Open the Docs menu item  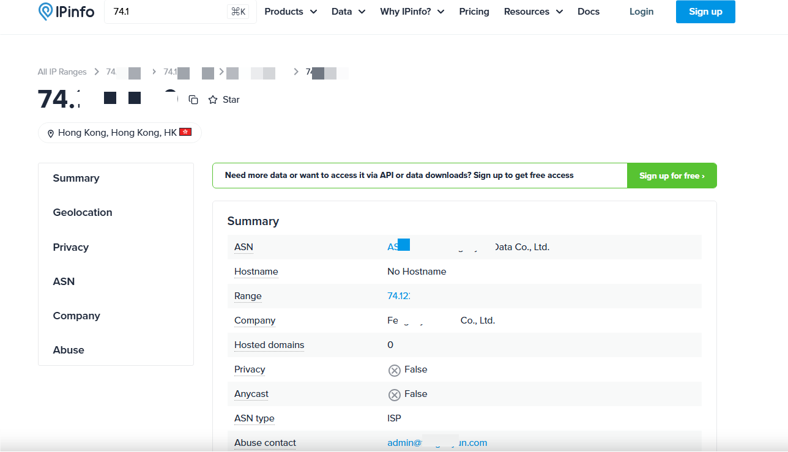point(589,12)
